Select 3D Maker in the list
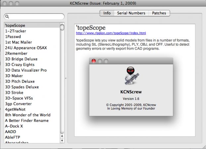 coord(32,76)
